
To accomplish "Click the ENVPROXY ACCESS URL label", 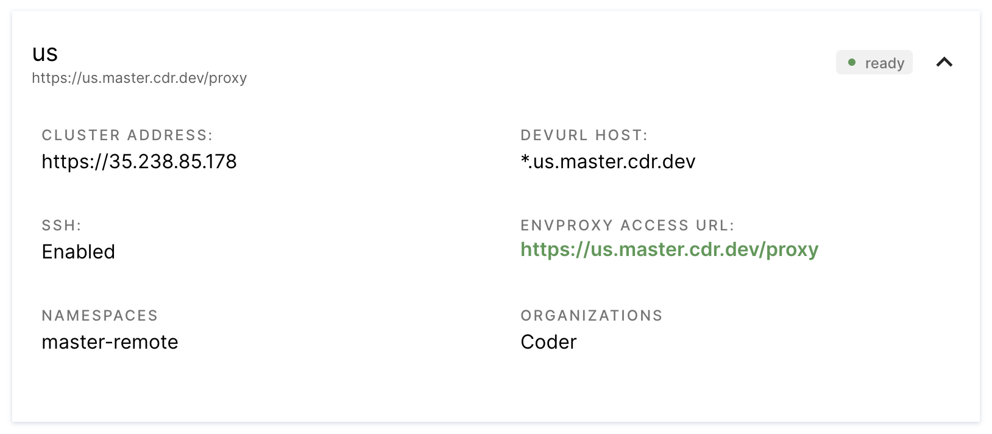I will [x=627, y=225].
